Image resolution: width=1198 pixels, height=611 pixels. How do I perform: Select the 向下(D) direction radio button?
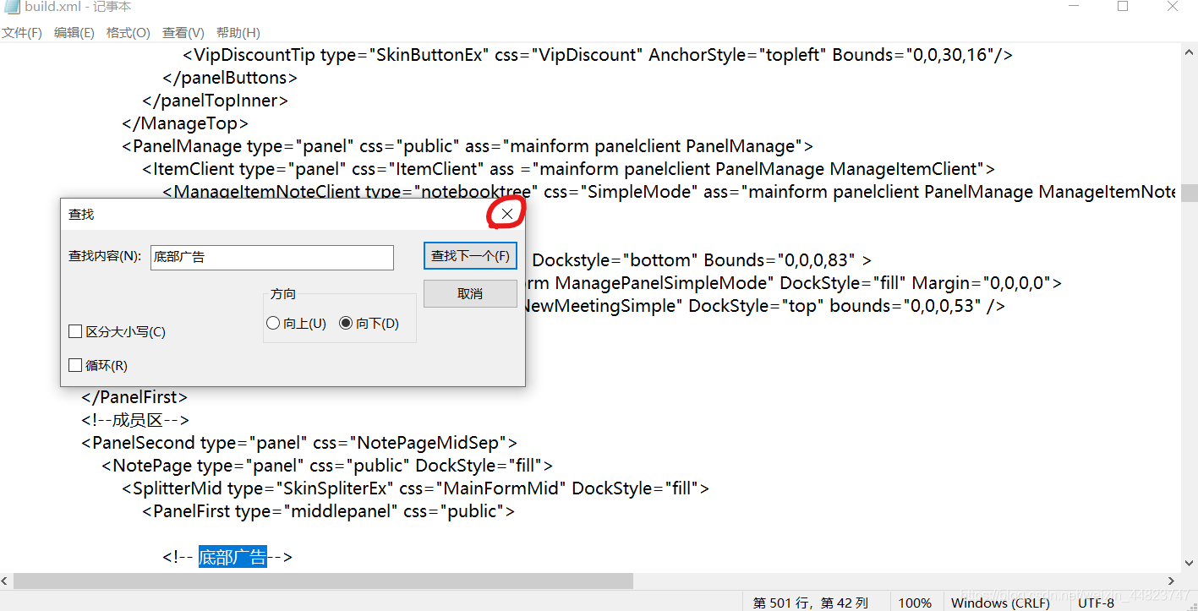pos(369,324)
